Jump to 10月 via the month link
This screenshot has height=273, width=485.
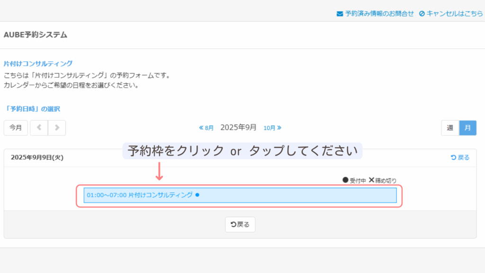pyautogui.click(x=272, y=128)
